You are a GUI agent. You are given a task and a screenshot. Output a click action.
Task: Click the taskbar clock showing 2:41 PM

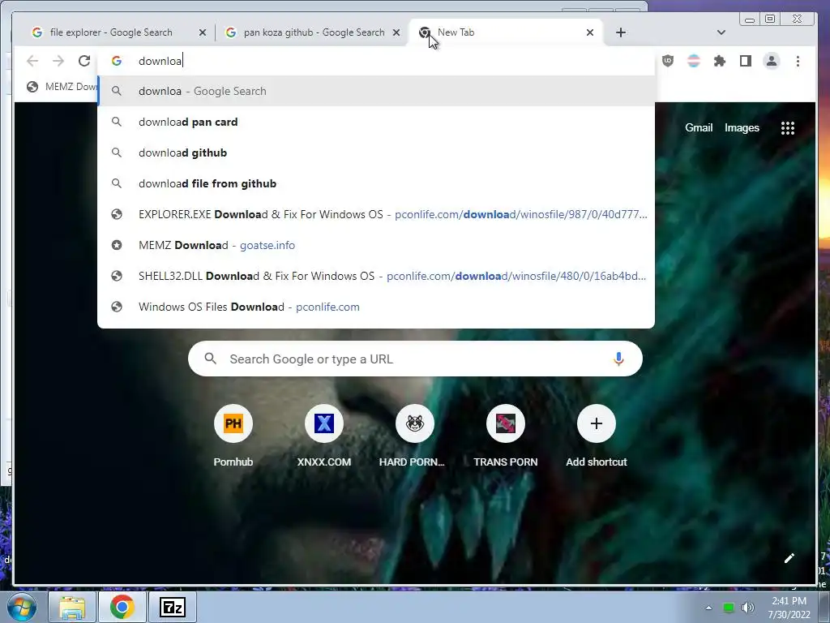(789, 608)
